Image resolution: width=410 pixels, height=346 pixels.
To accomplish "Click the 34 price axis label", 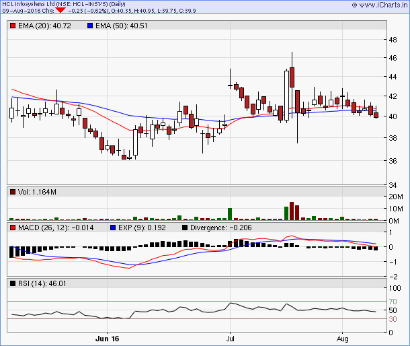I will (393, 185).
